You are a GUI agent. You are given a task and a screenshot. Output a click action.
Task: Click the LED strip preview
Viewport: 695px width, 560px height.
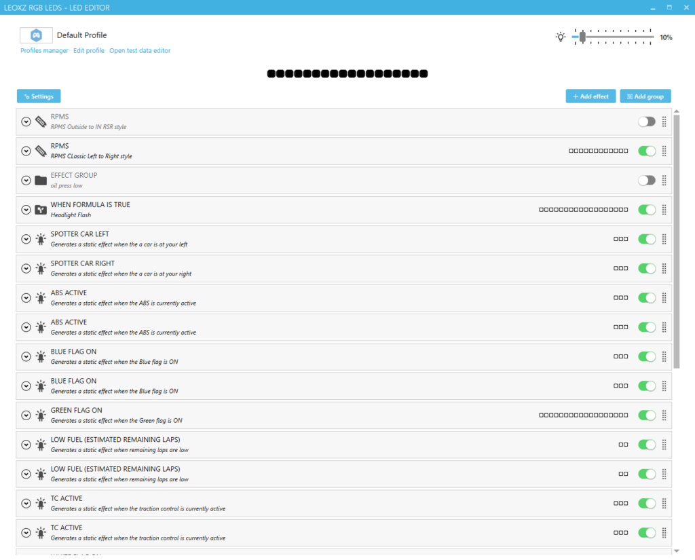[x=347, y=73]
